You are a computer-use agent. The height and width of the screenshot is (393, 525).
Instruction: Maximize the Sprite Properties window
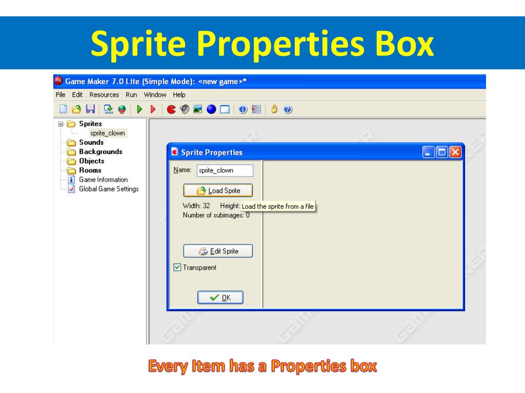[x=442, y=152]
